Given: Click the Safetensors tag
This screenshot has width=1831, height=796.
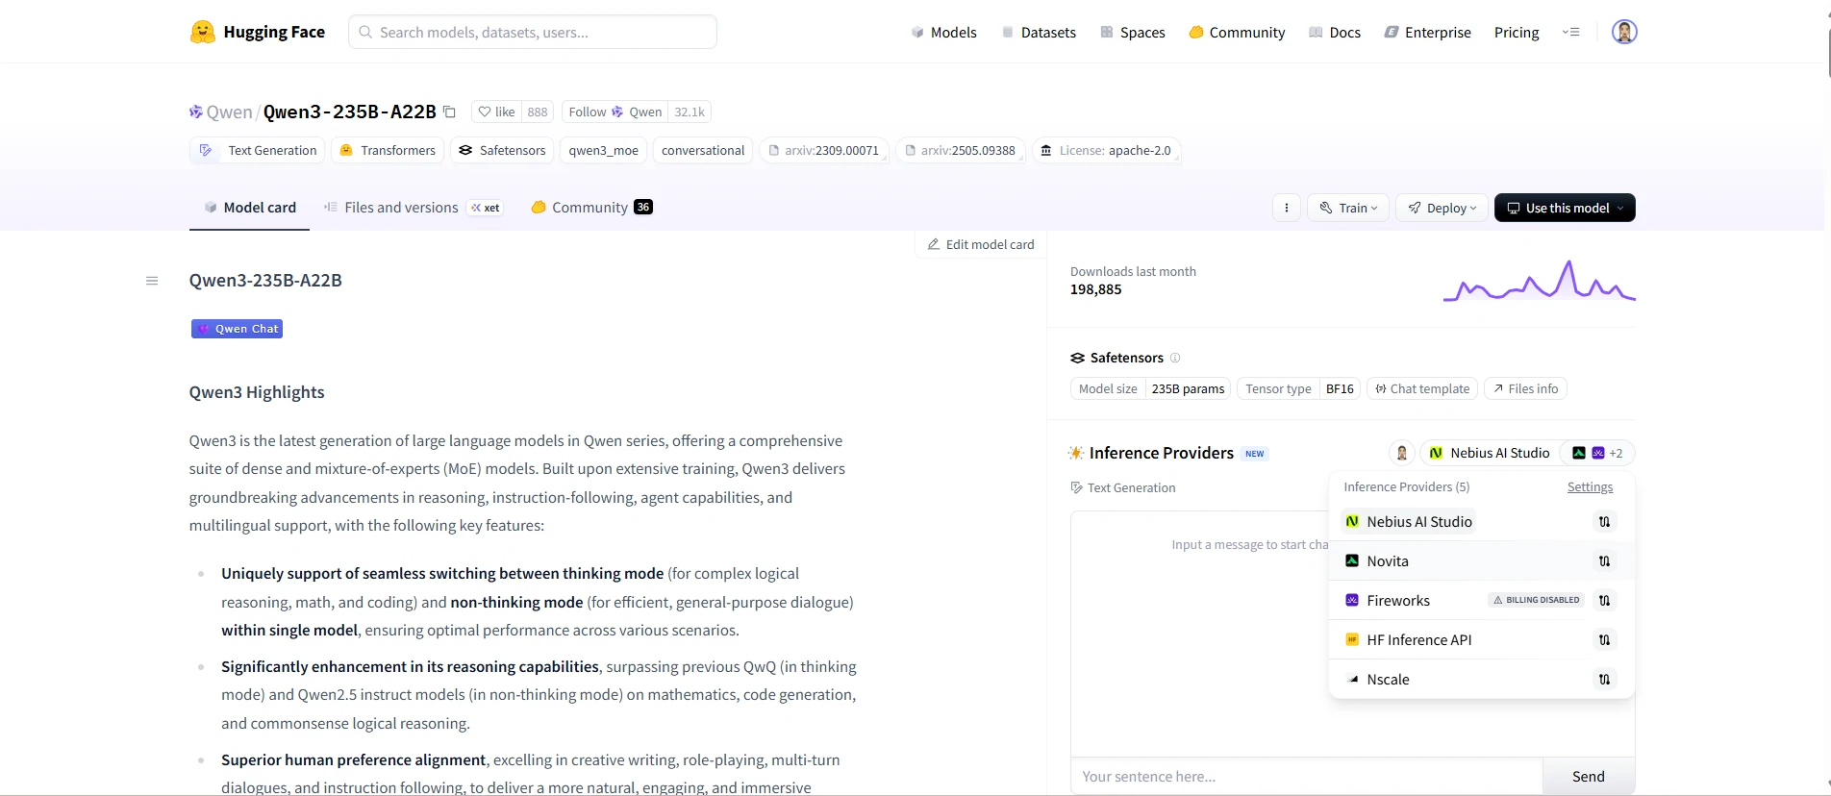Looking at the screenshot, I should pos(502,150).
